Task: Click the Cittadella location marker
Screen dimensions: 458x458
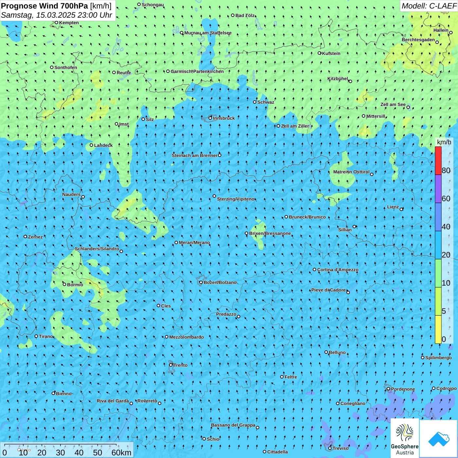Action: [265, 452]
